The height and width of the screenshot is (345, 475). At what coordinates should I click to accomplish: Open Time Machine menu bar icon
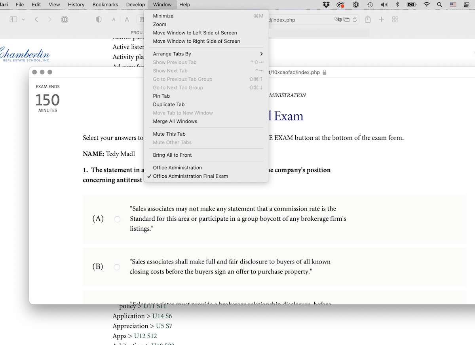click(370, 5)
